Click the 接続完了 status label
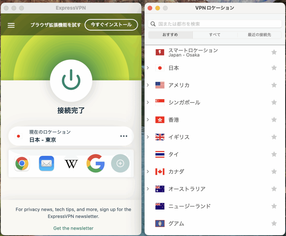Image resolution: width=286 pixels, height=236 pixels. pos(71,110)
